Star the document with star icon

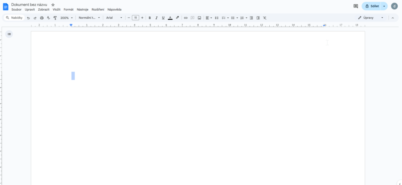coord(53,5)
